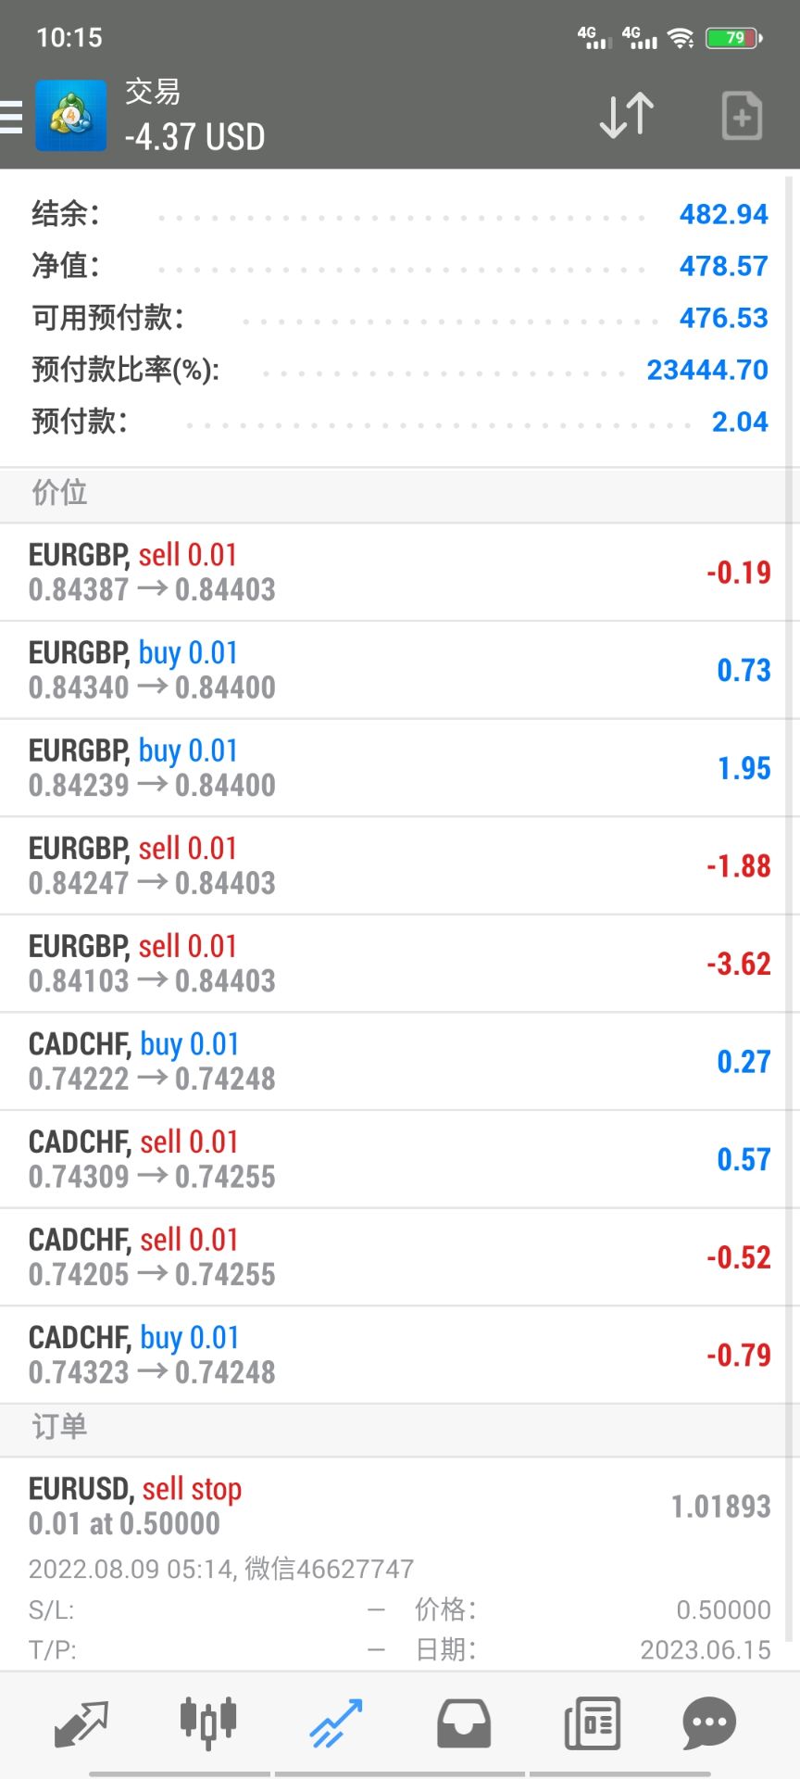Select EURGBP sell position opened at 0.84387
This screenshot has width=800, height=1779.
pyautogui.click(x=398, y=573)
